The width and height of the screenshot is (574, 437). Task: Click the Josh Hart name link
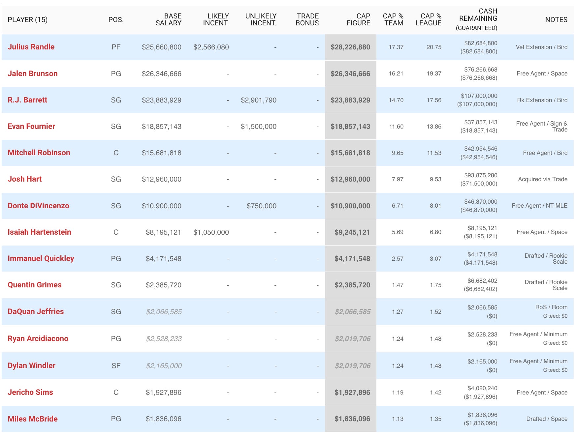coord(25,179)
